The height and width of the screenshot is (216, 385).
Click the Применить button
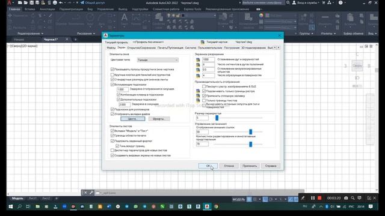(250, 166)
